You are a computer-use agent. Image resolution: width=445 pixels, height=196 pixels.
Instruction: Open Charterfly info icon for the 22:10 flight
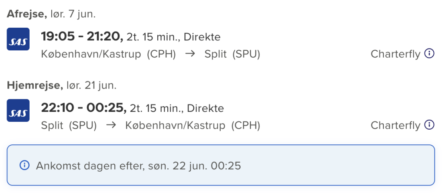tap(429, 125)
